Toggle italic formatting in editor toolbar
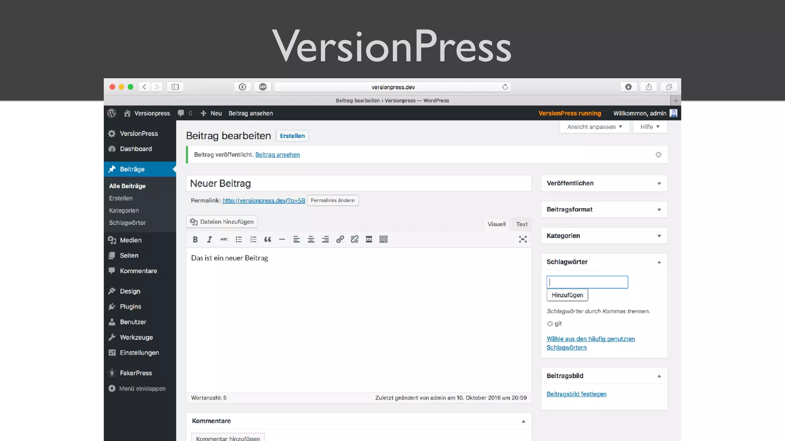785x441 pixels. click(210, 239)
